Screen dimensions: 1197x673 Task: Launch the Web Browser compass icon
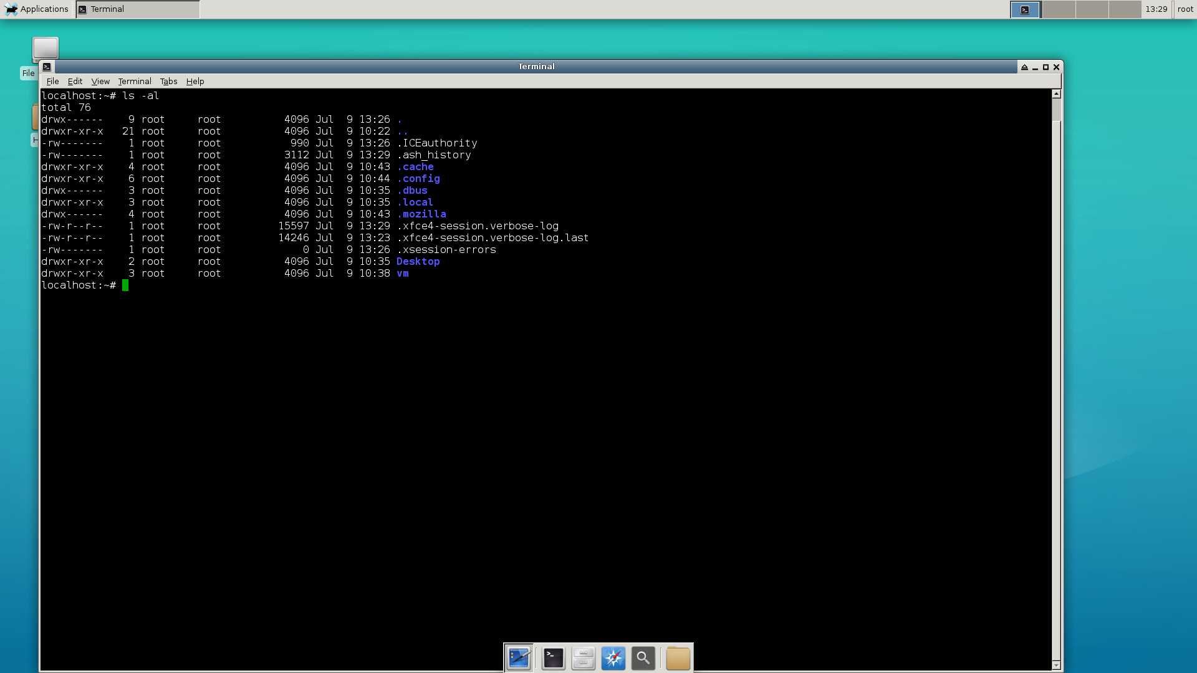pyautogui.click(x=613, y=658)
